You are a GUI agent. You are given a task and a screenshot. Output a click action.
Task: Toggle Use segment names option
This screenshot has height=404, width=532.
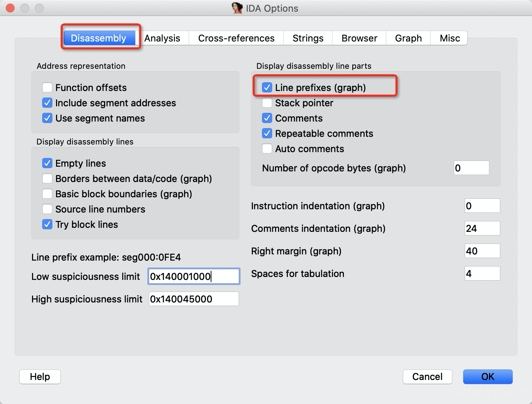[47, 118]
